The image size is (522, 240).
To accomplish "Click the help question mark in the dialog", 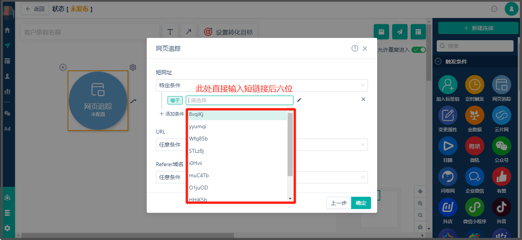I will [x=355, y=48].
